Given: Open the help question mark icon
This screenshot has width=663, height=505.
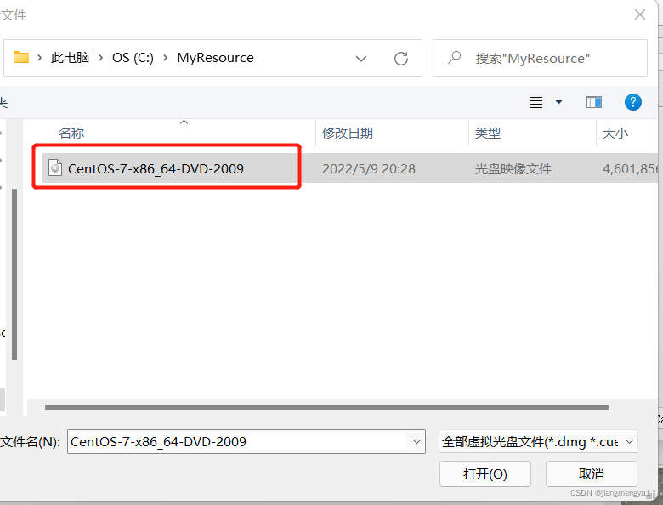Looking at the screenshot, I should tap(632, 102).
